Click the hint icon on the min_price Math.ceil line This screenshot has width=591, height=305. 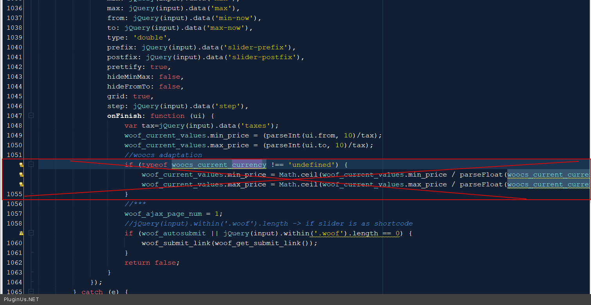pos(22,175)
